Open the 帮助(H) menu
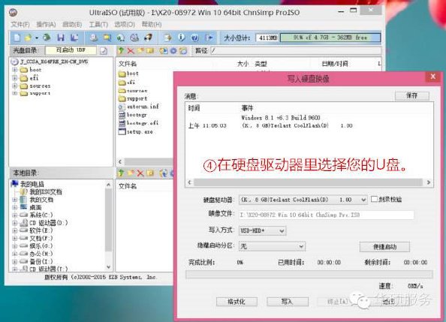446x322 pixels. (x=152, y=25)
